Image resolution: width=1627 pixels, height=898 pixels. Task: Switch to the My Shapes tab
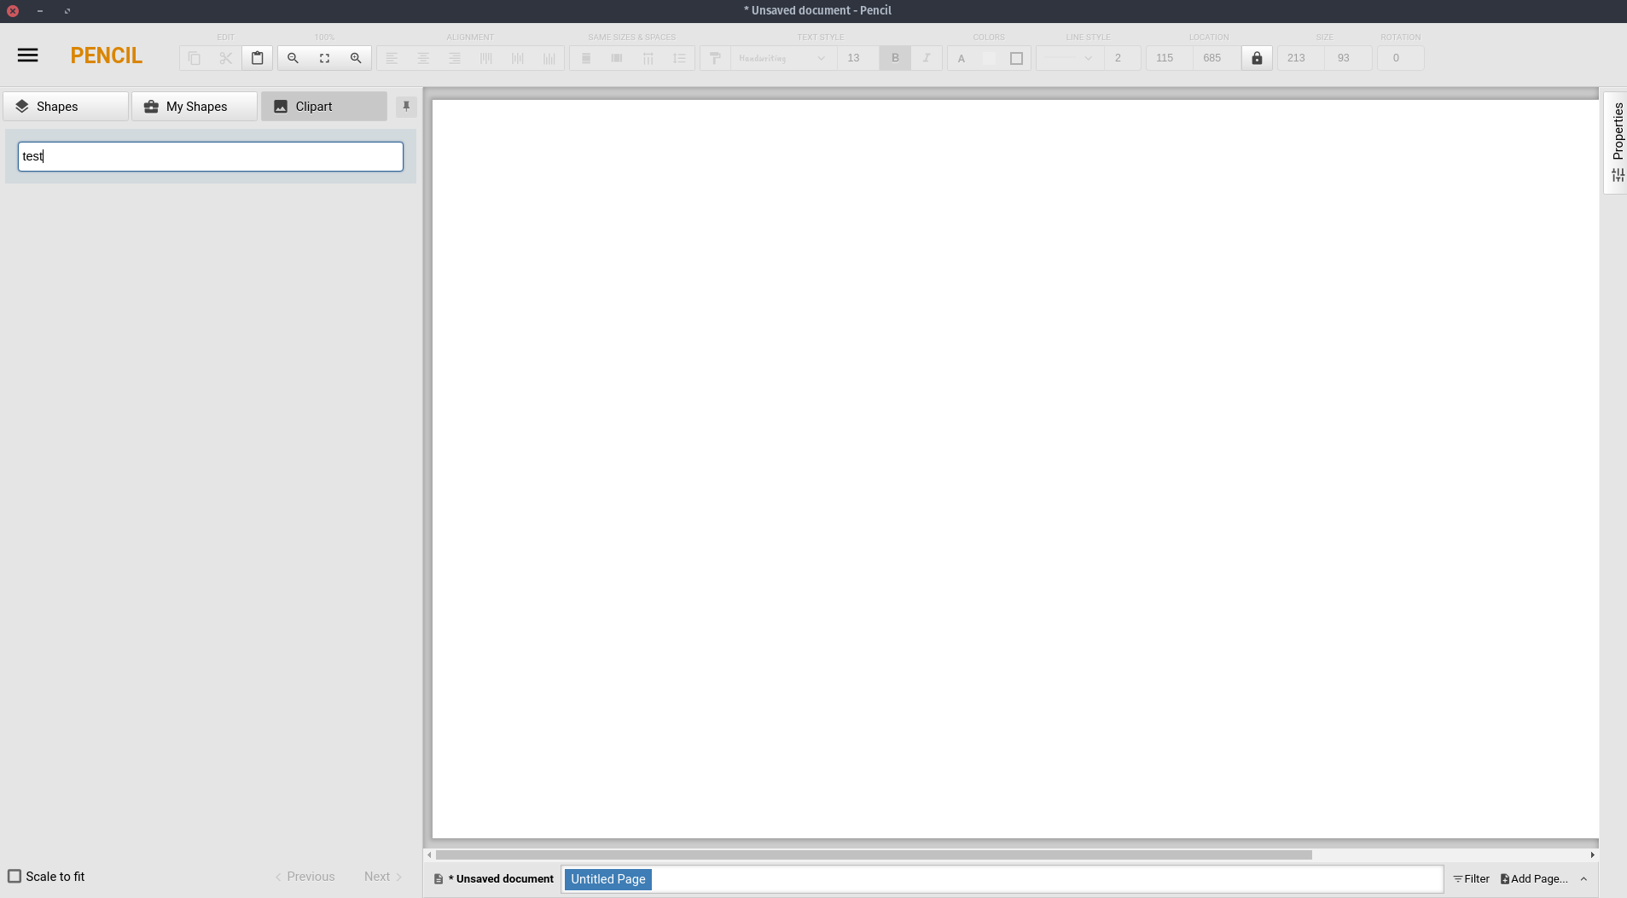coord(195,106)
